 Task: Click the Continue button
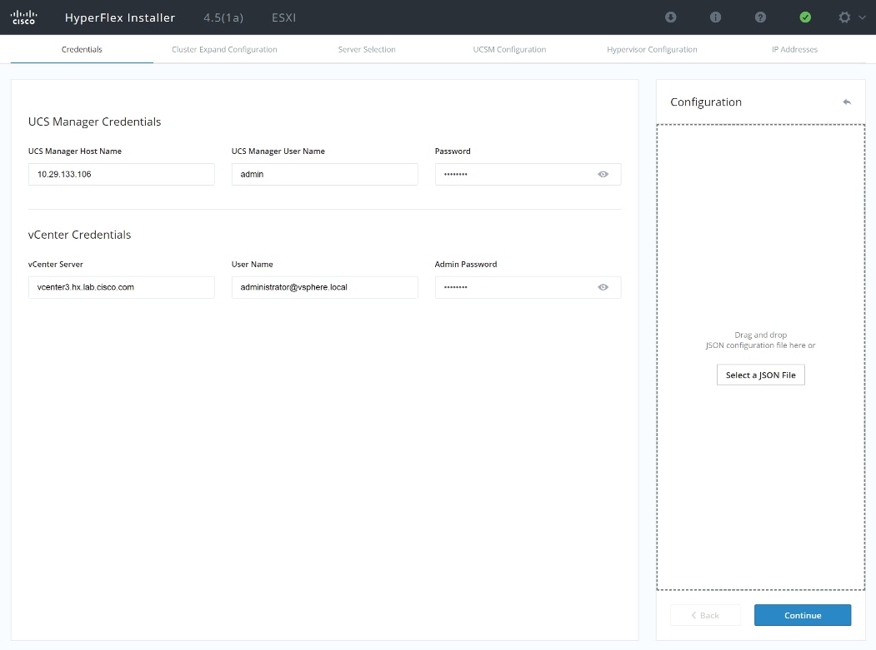(x=803, y=615)
